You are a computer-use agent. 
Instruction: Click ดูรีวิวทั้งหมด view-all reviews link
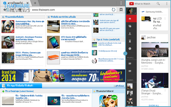point(119,86)
